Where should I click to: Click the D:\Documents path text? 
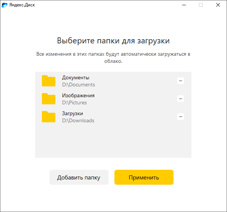pos(79,85)
